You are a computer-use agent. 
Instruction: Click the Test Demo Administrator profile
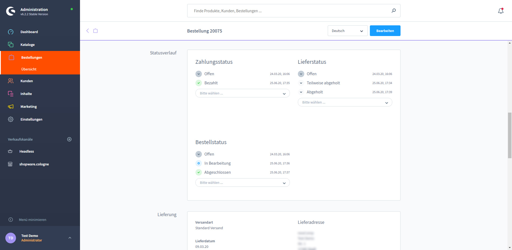click(x=40, y=238)
